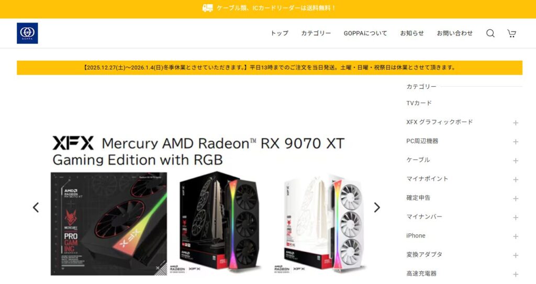Click the winter holiday notice banner
Screen dimensions: 536x284
coord(270,67)
